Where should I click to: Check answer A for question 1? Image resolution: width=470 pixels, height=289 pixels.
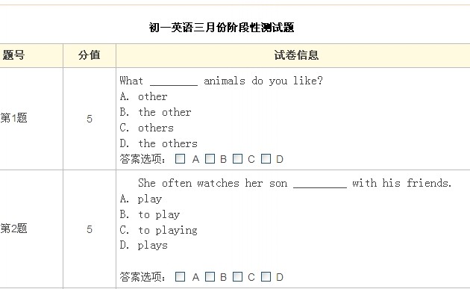coord(180,159)
